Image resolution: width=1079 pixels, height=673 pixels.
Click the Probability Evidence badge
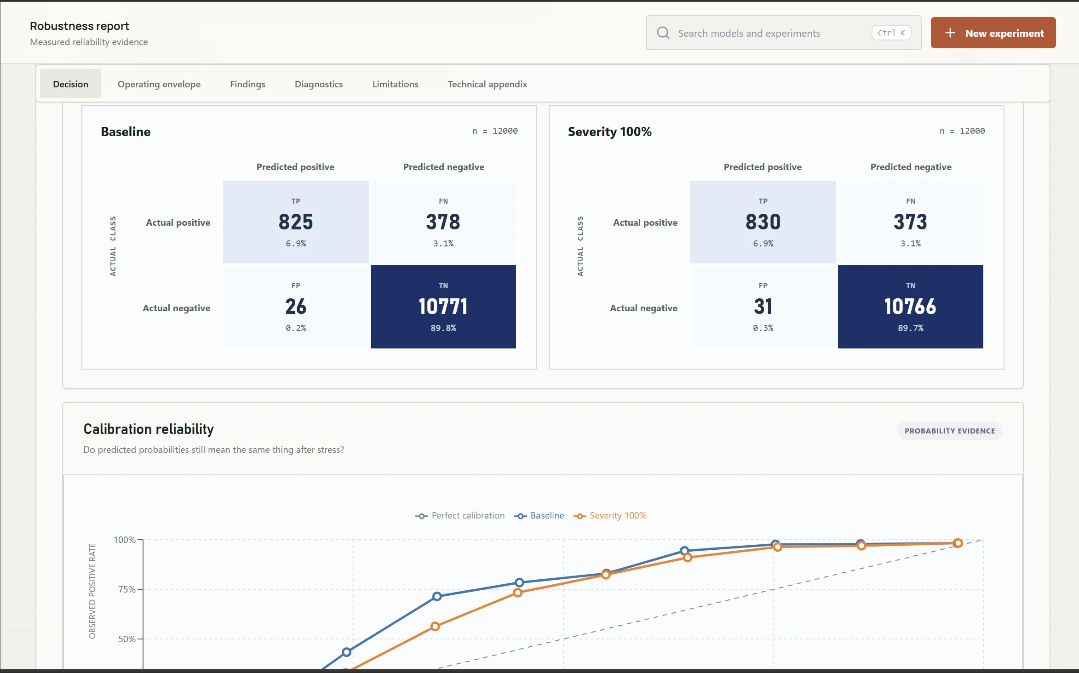point(950,431)
